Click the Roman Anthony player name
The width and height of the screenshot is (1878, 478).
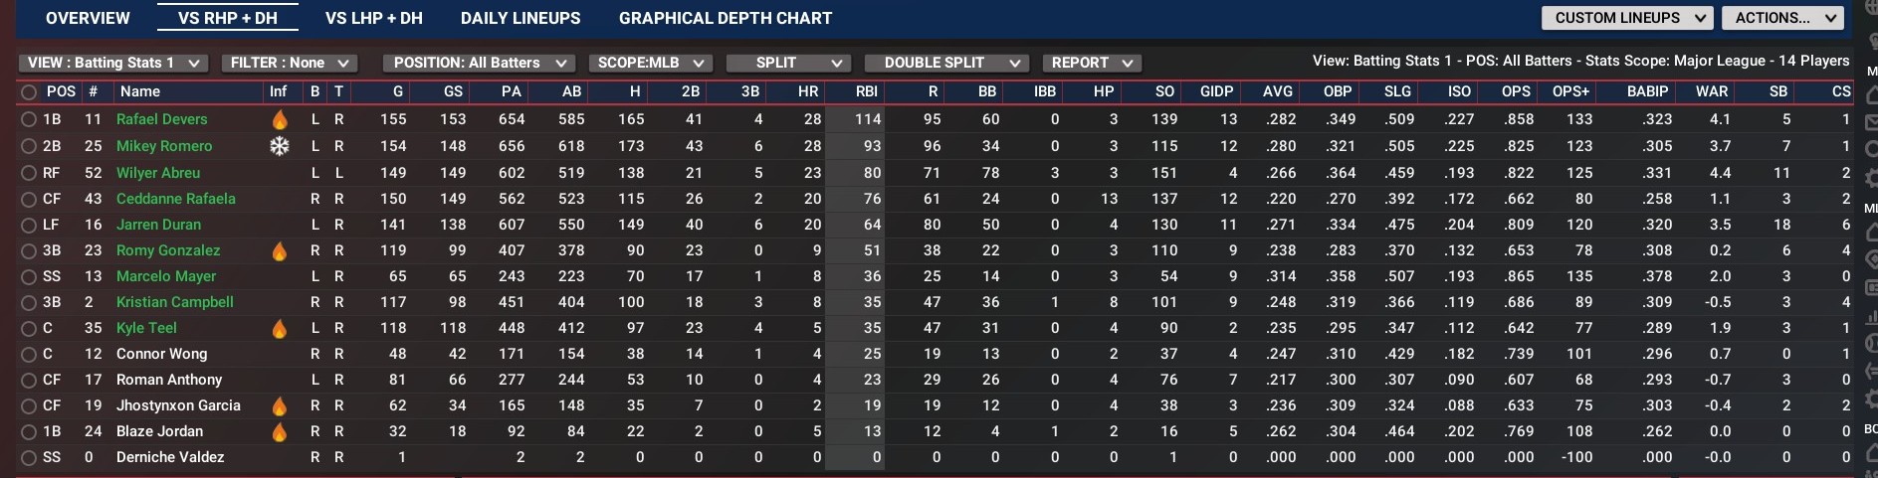169,380
